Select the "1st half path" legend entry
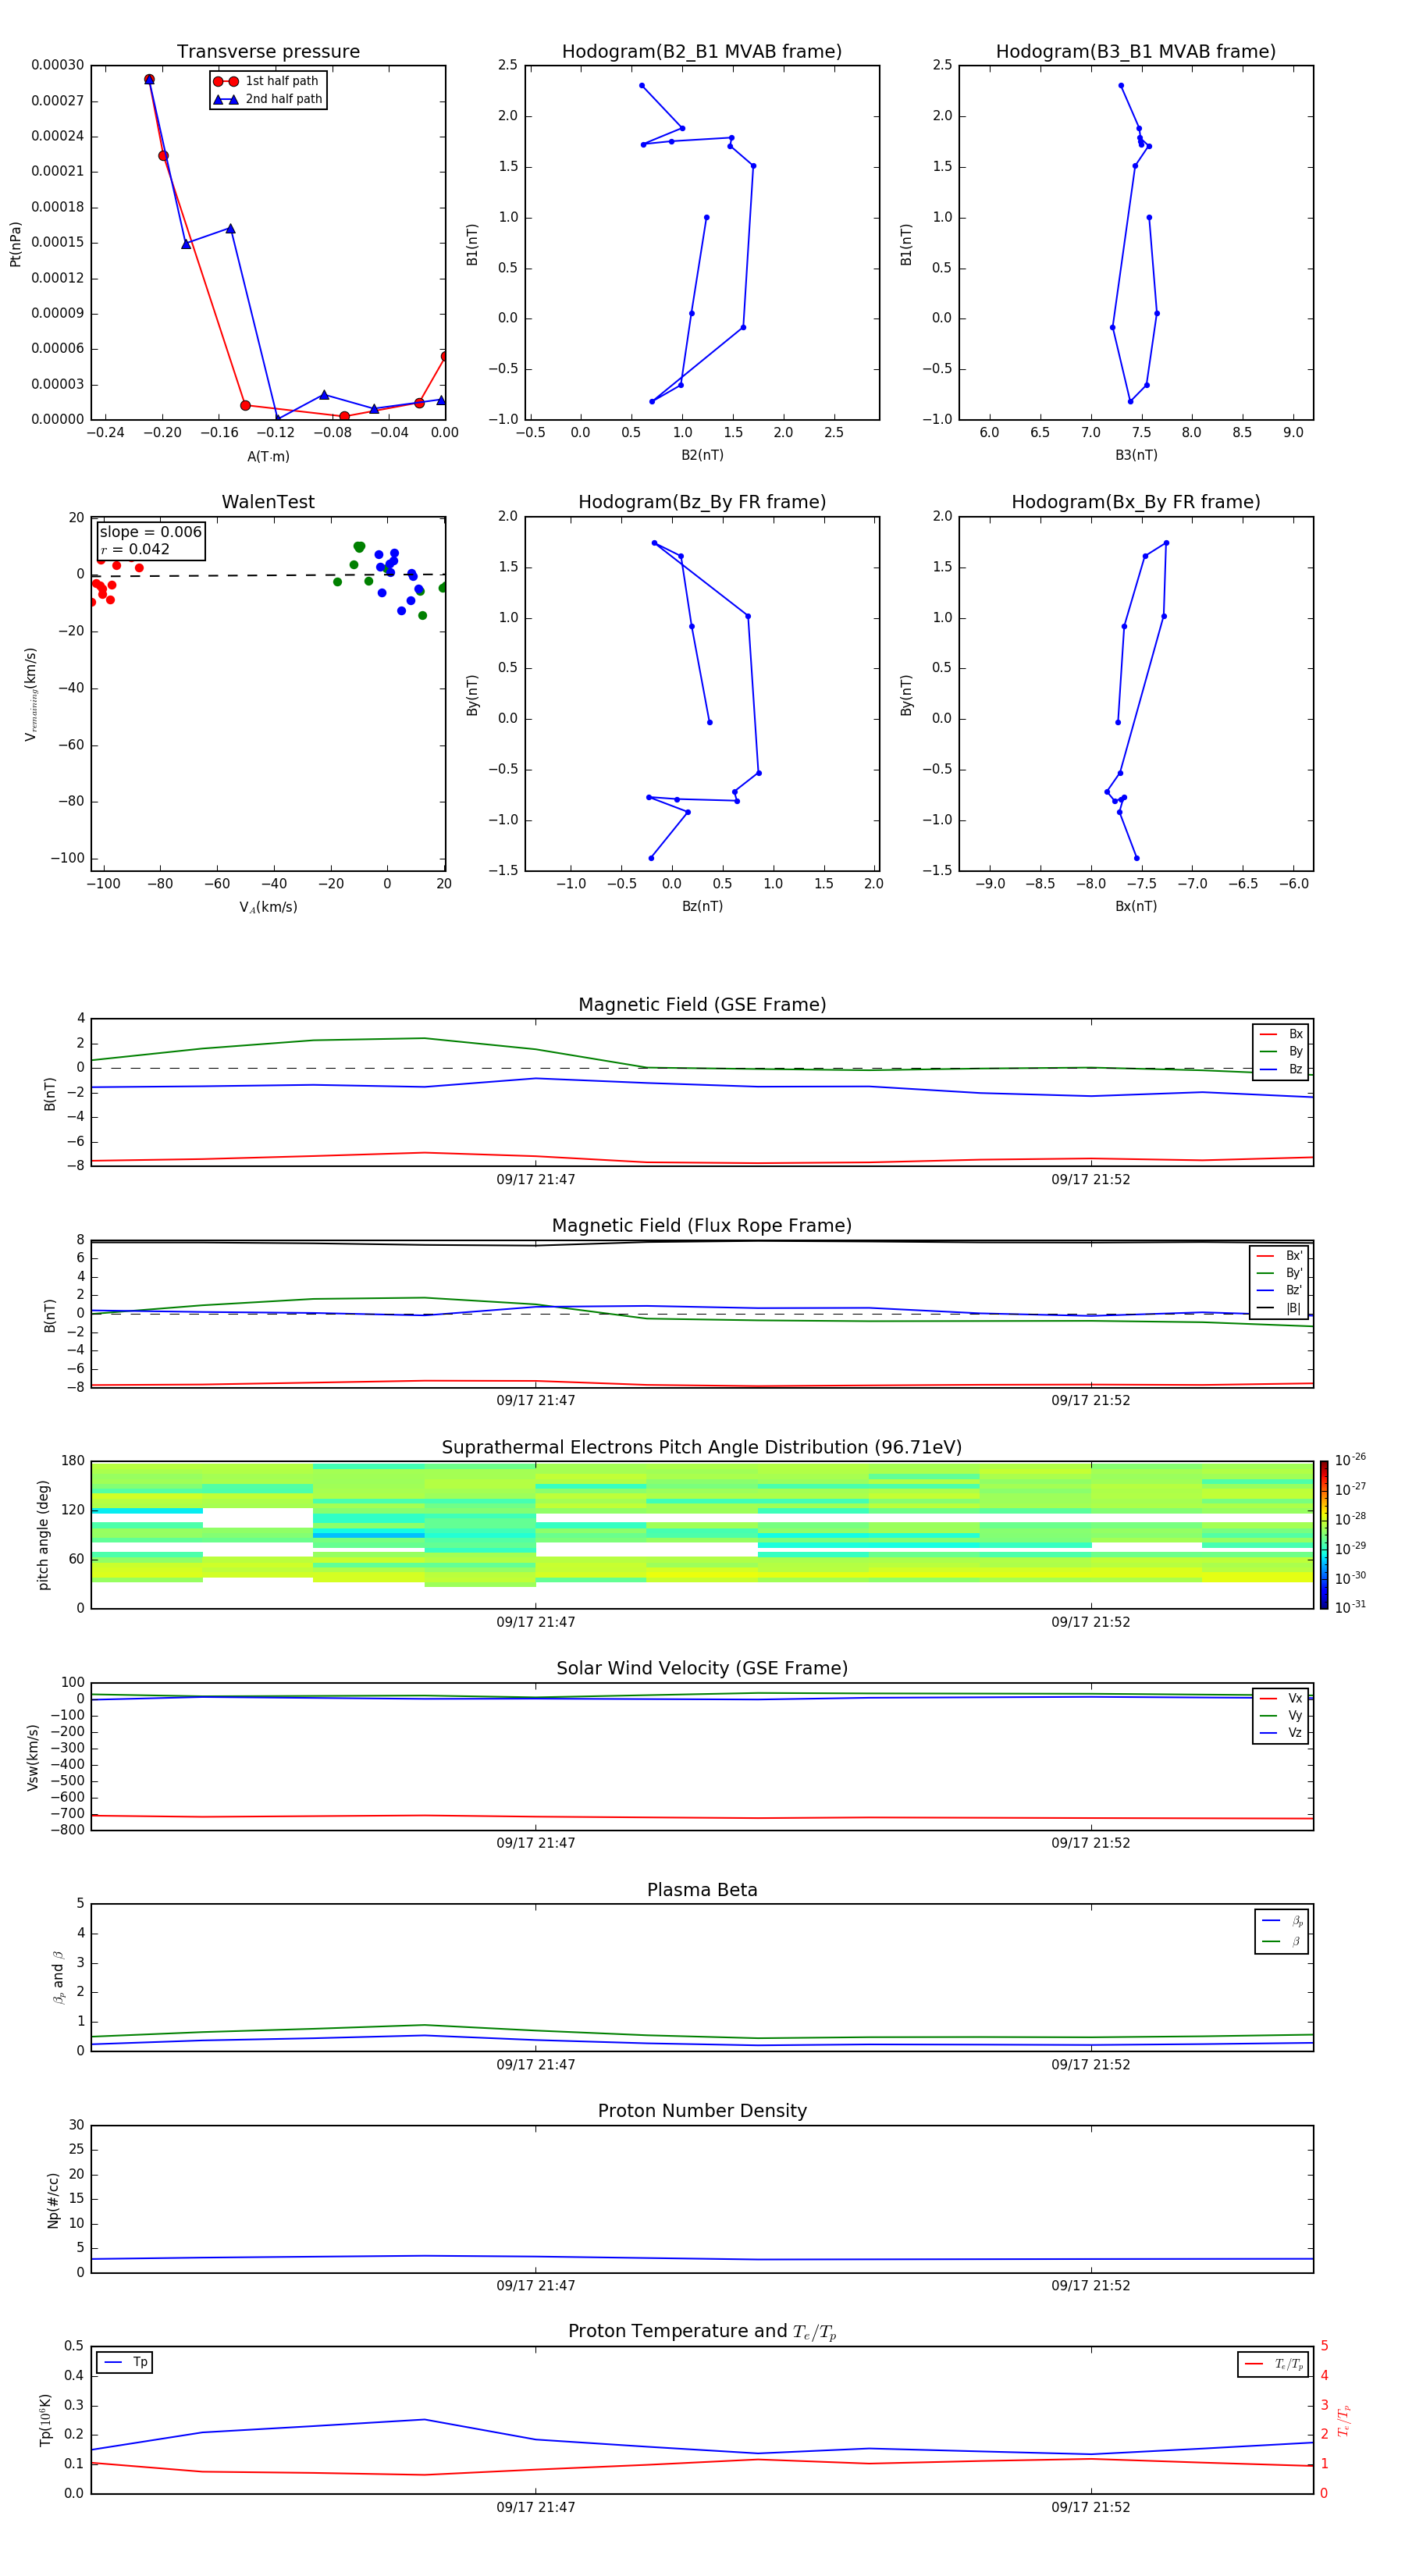The height and width of the screenshot is (2576, 1405). (267, 81)
